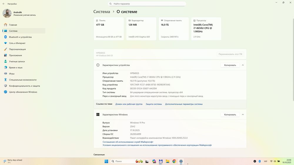
Task: Collapse the Характеристики Windows section
Action: point(243,115)
